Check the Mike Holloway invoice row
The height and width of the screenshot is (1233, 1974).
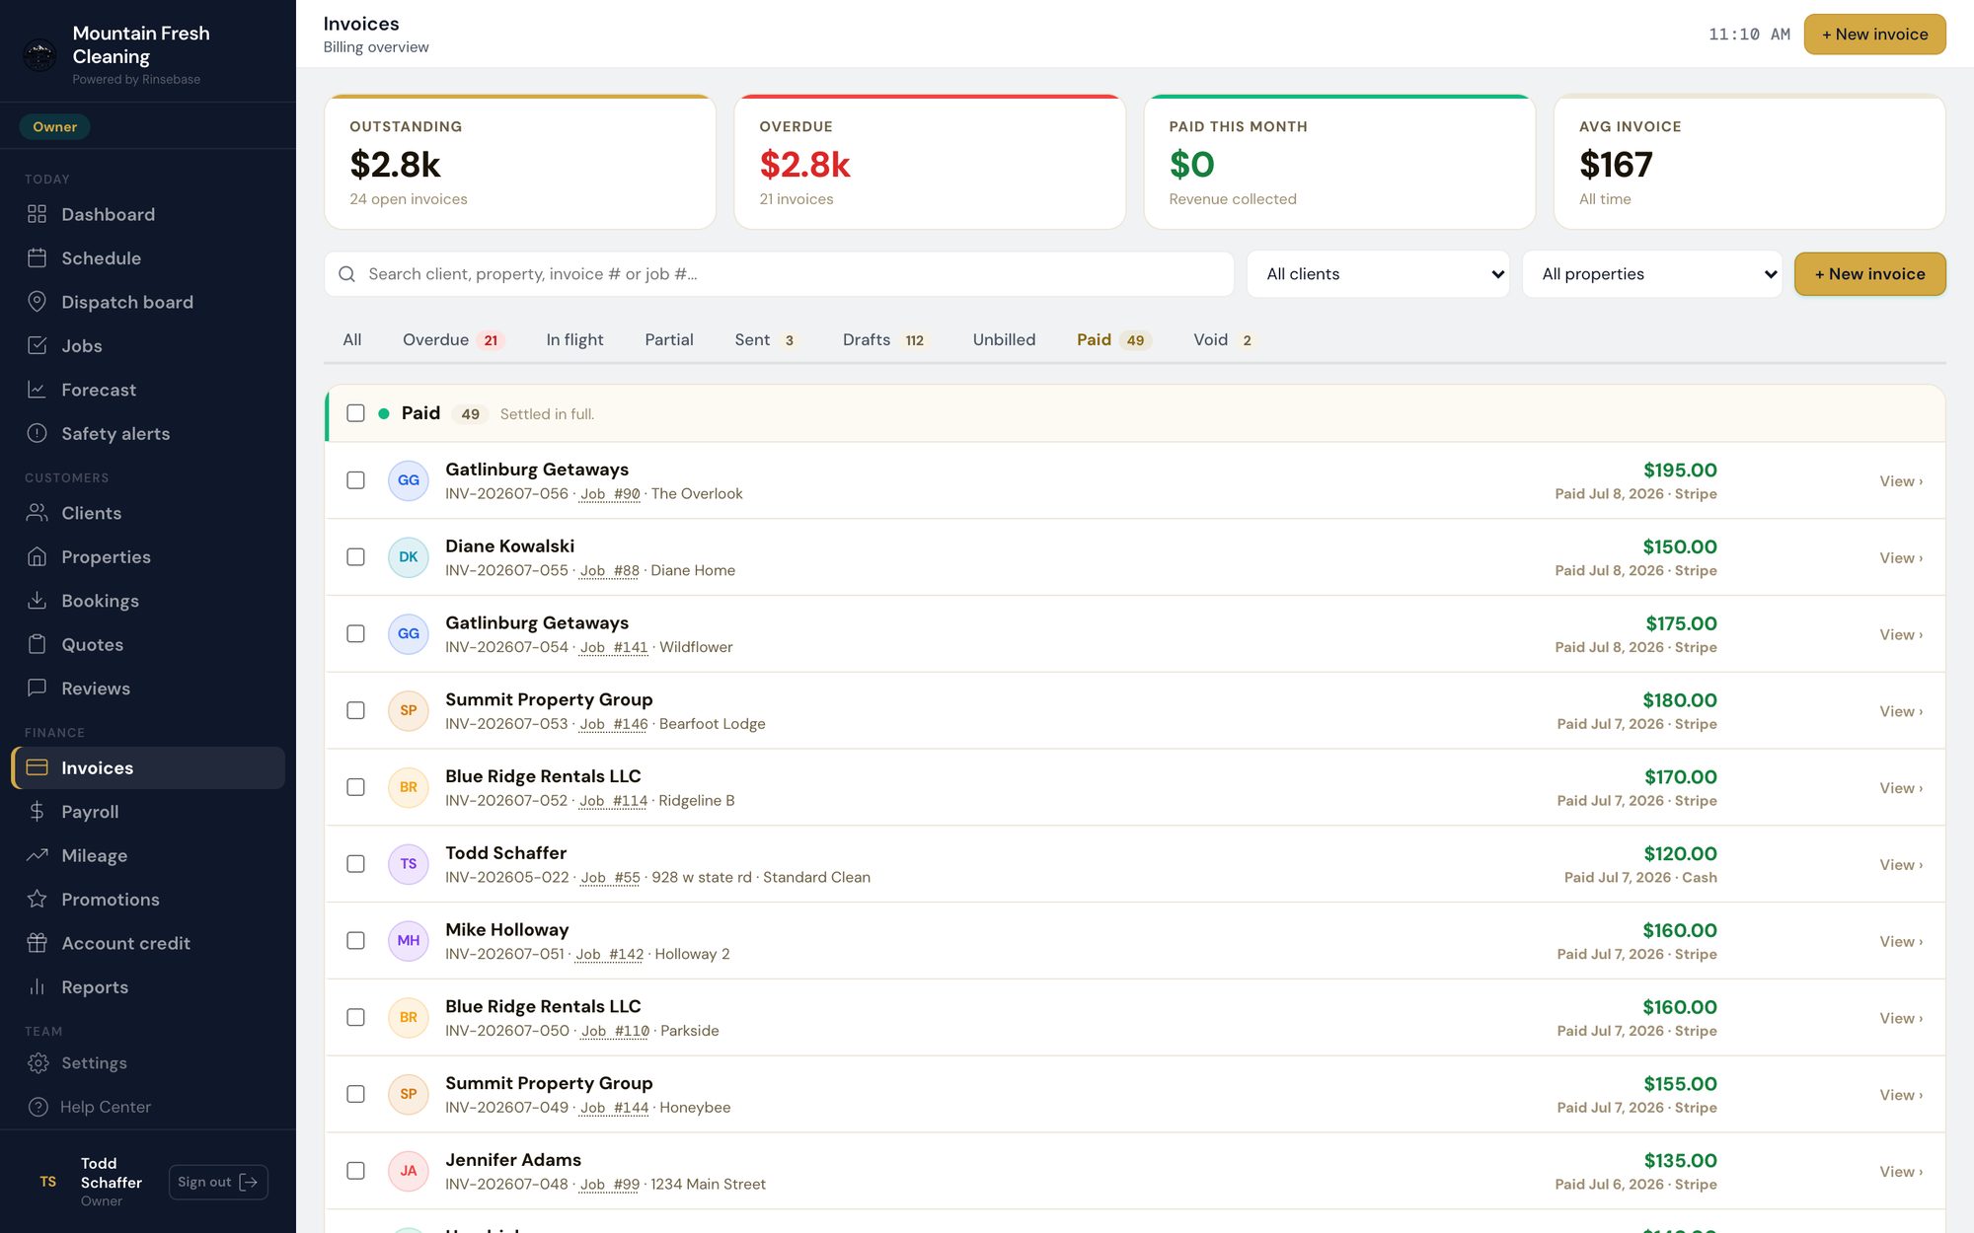coord(355,941)
